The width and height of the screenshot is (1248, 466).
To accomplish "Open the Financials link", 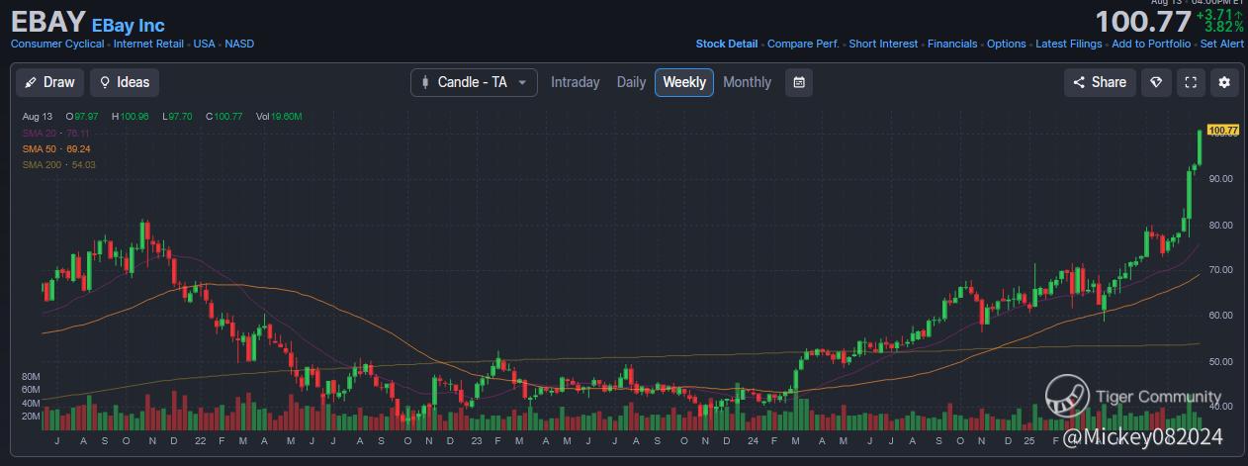I will (952, 44).
